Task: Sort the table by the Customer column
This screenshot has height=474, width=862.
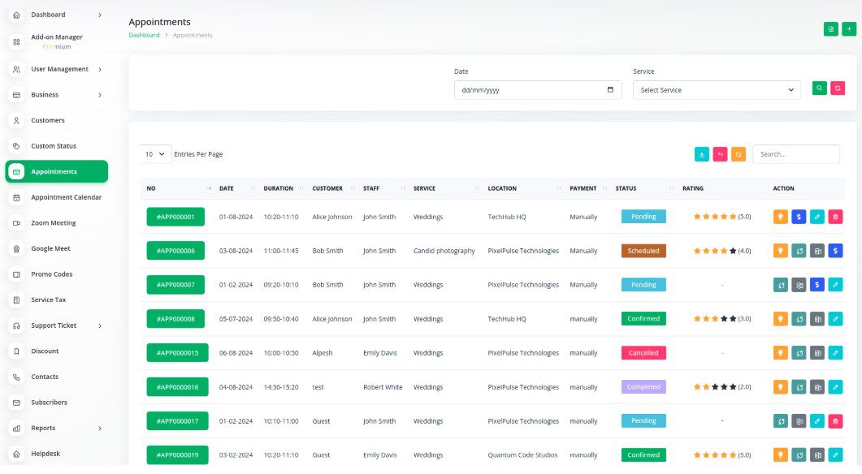Action: 327,188
